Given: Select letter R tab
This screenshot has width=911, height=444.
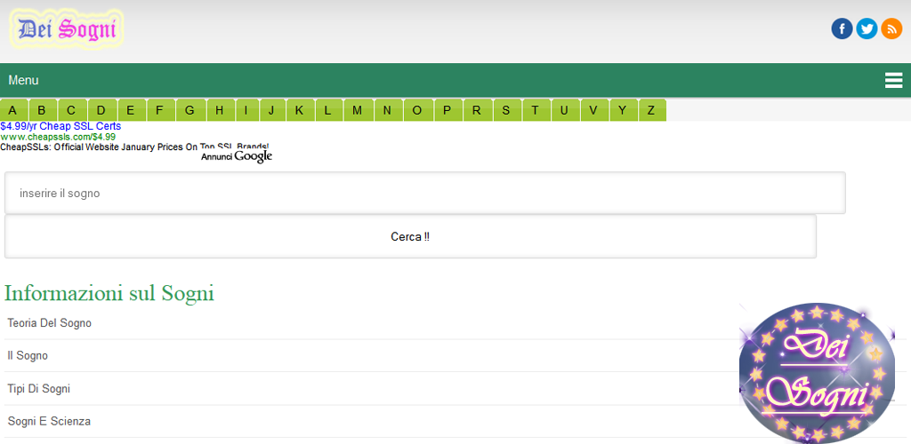Looking at the screenshot, I should (x=477, y=110).
